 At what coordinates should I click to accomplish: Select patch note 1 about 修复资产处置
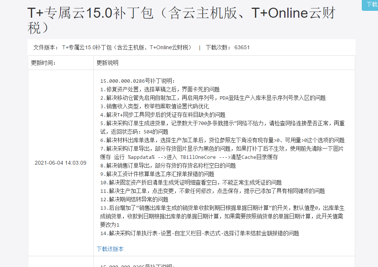[x=160, y=90]
